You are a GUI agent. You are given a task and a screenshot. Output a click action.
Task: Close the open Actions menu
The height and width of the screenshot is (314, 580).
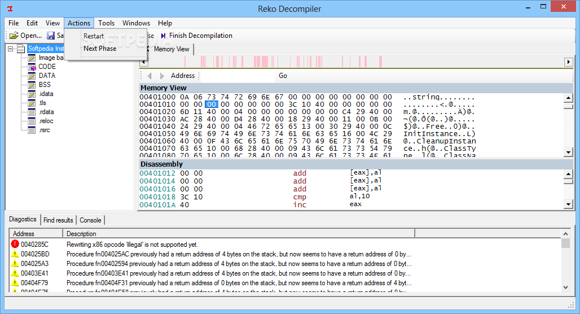pos(79,23)
